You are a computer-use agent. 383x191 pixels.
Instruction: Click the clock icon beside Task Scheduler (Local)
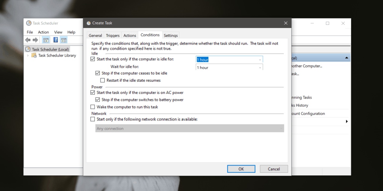click(x=28, y=49)
